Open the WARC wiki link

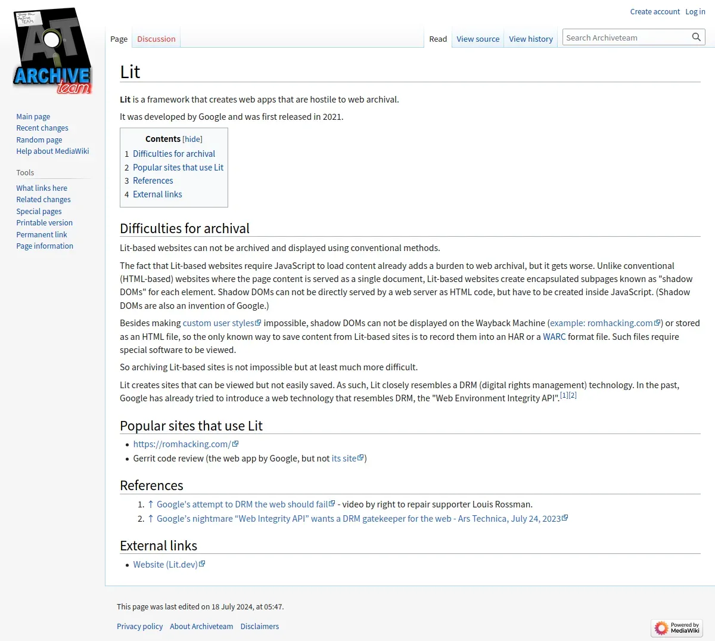pyautogui.click(x=554, y=337)
